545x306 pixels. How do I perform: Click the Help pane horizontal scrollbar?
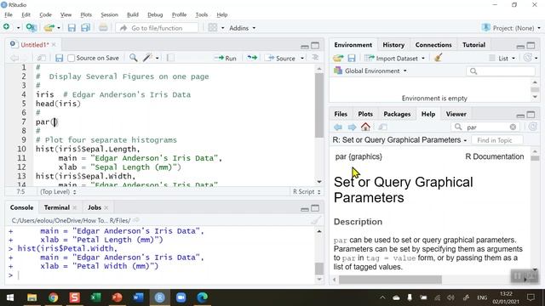pyautogui.click(x=390, y=280)
